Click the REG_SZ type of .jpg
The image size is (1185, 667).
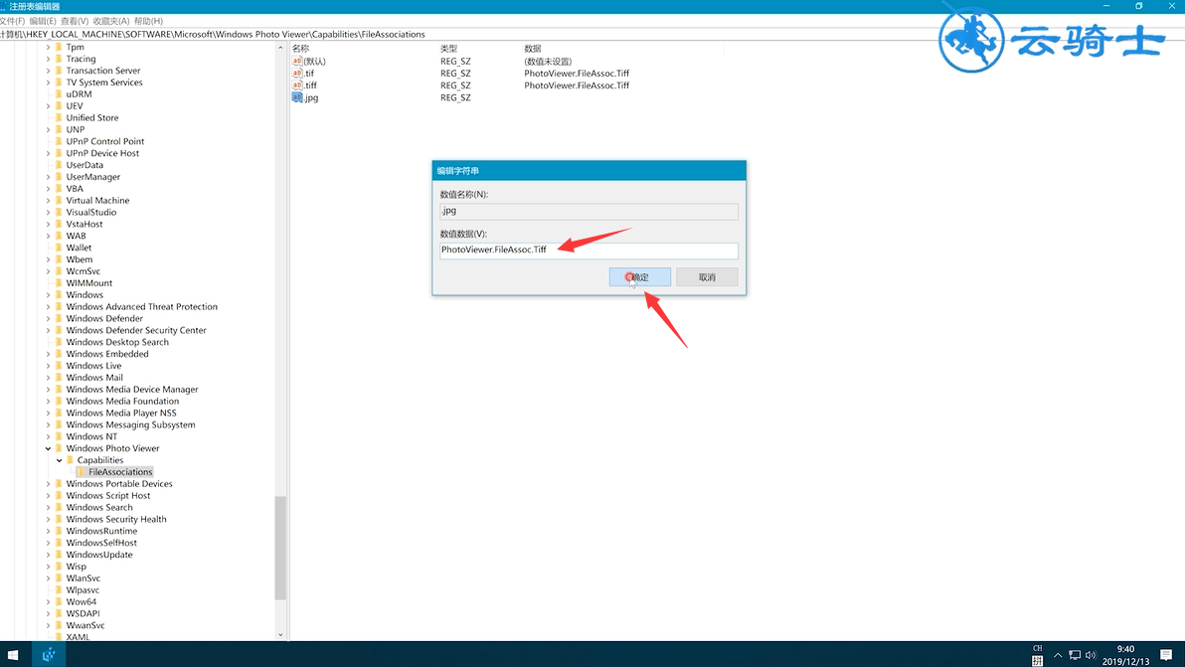click(455, 97)
